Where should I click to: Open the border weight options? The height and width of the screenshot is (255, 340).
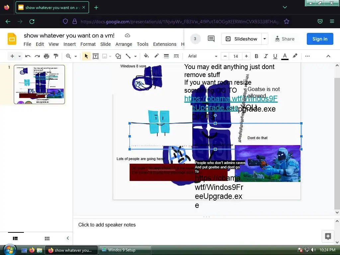pyautogui.click(x=166, y=56)
